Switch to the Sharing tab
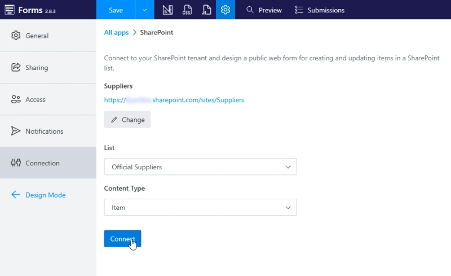 point(48,67)
